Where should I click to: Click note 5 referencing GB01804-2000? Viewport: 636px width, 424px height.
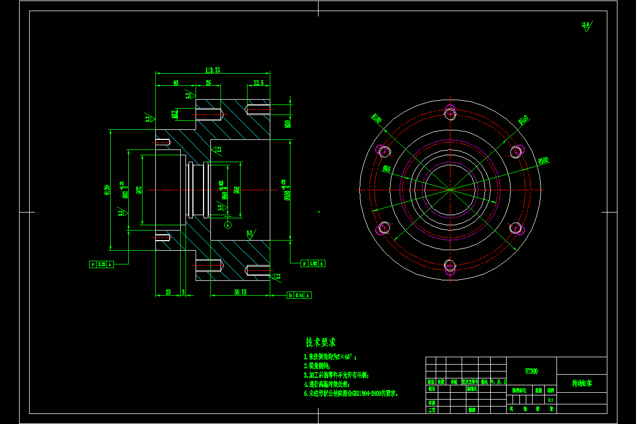pos(351,394)
